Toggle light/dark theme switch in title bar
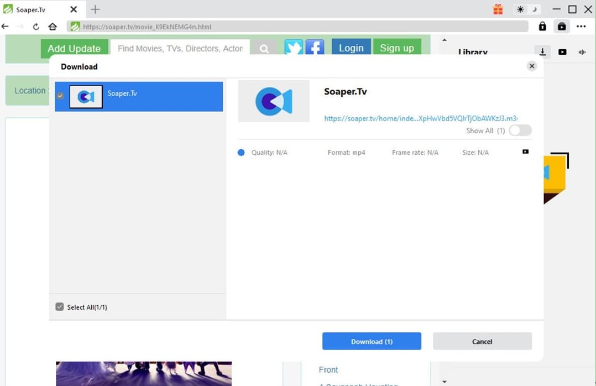This screenshot has height=386, width=596. tap(527, 9)
